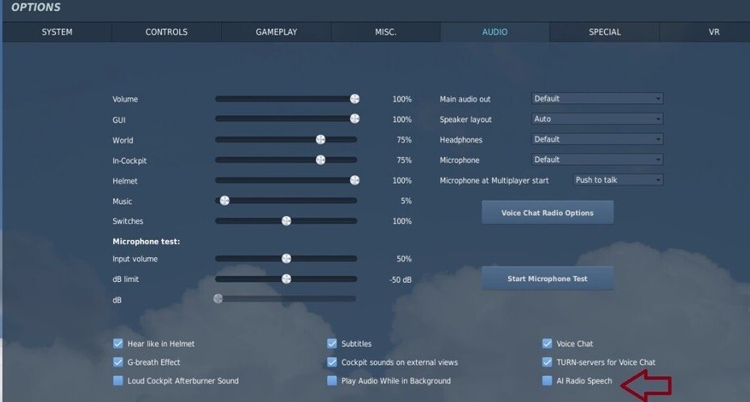
Task: Click the In-Cockpit slider handle
Action: 320,160
